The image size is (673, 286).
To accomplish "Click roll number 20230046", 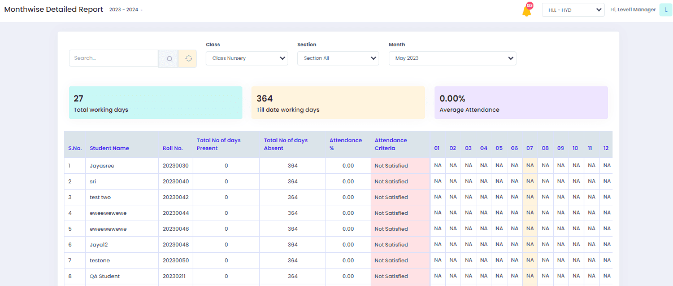I will click(176, 228).
